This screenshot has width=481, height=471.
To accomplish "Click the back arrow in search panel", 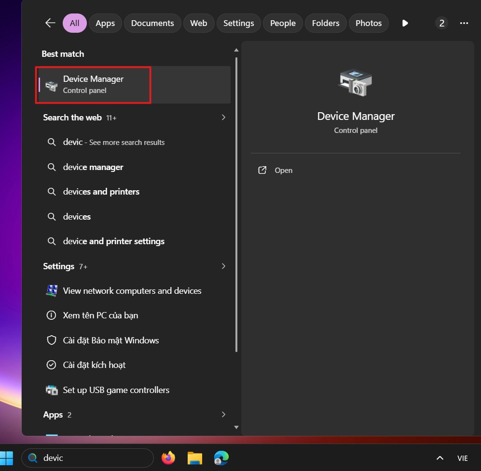I will click(50, 23).
